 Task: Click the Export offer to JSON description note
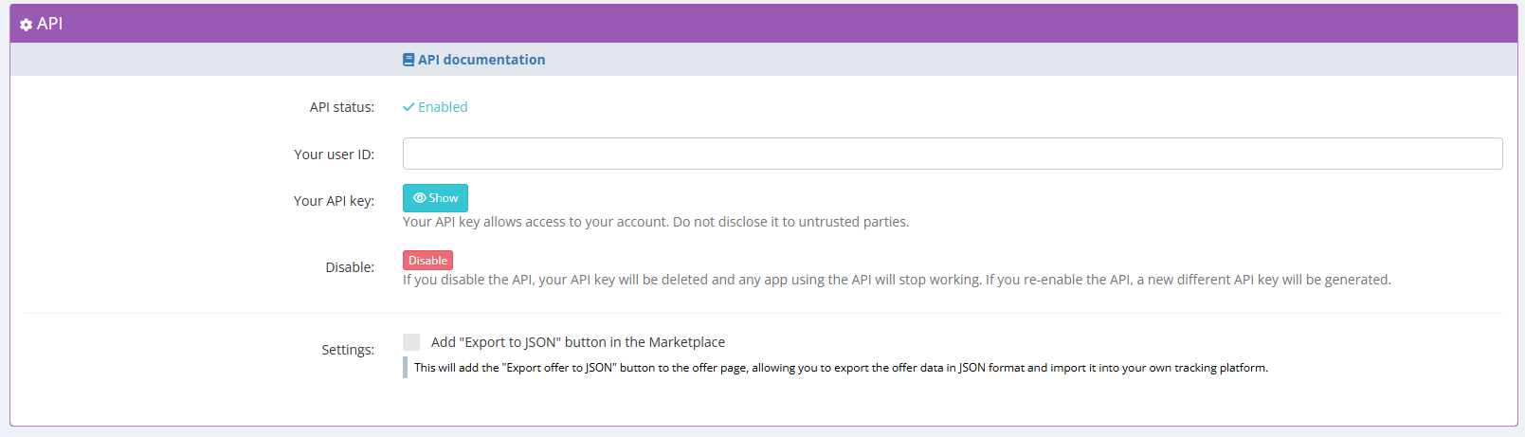click(840, 368)
